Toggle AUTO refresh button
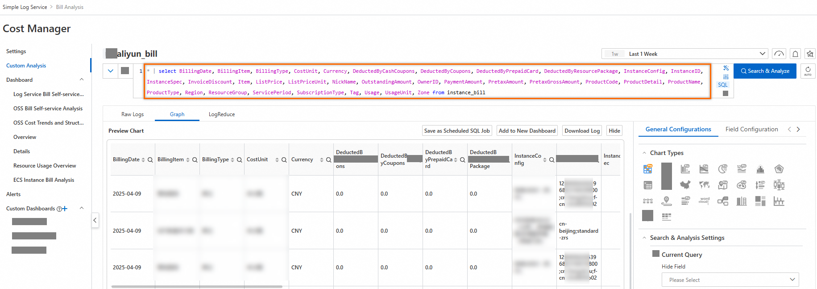Image resolution: width=817 pixels, height=289 pixels. point(808,71)
